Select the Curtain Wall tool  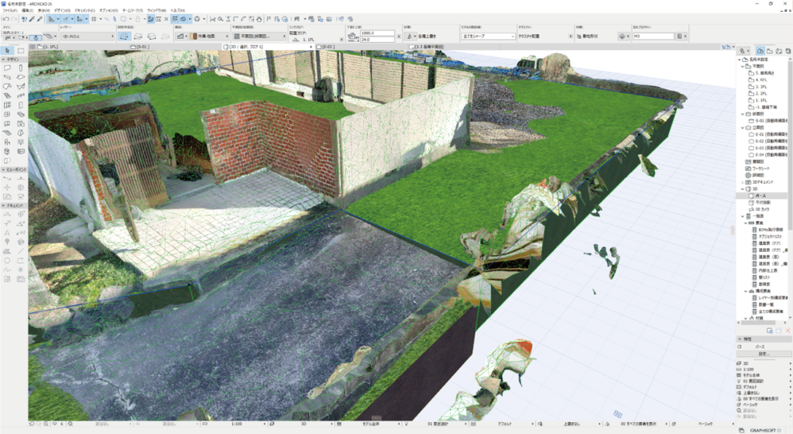click(7, 105)
